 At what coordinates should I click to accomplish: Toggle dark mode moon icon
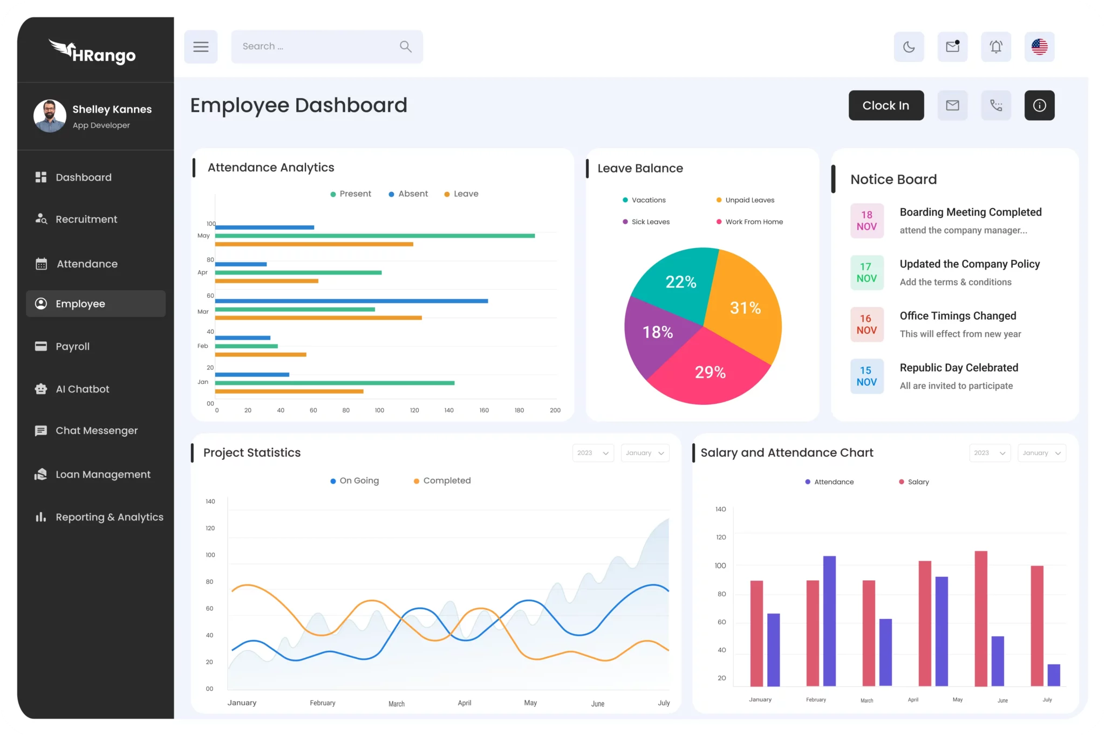coord(909,47)
